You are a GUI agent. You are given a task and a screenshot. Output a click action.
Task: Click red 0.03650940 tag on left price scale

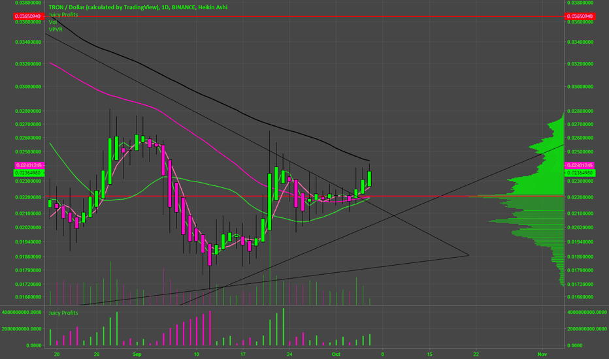29,16
